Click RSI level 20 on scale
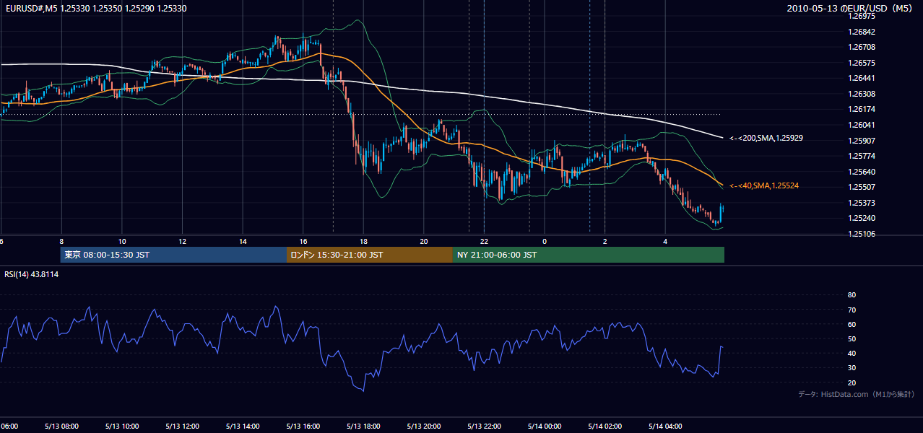 click(851, 382)
